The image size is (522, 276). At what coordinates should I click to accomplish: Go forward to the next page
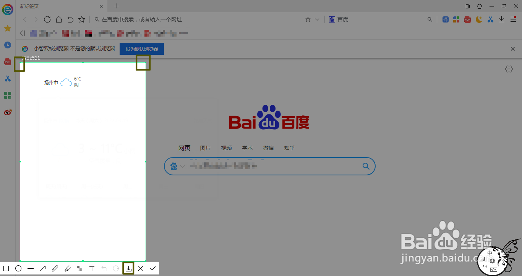coord(36,19)
